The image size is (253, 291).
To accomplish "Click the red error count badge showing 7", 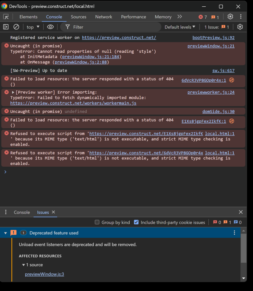I will [203, 17].
